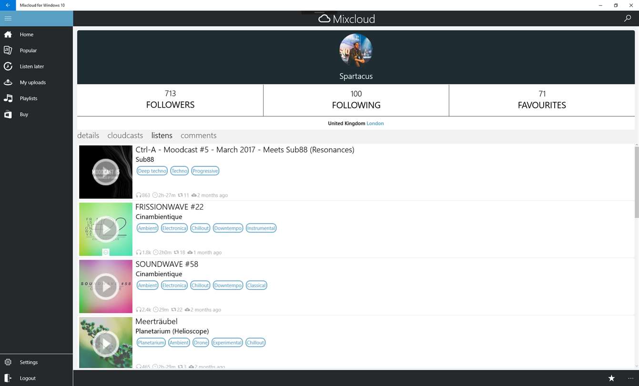Play the Ctrl-A Moodcast #5 cloudcast
The image size is (639, 386).
click(106, 172)
